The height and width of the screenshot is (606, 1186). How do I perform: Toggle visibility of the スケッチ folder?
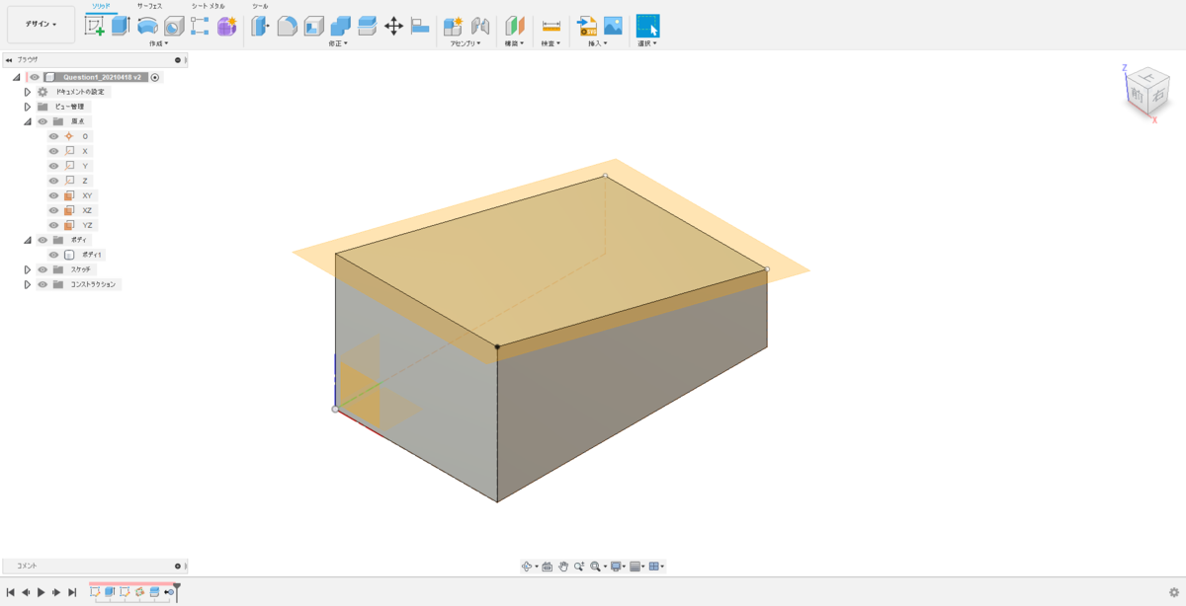(42, 269)
